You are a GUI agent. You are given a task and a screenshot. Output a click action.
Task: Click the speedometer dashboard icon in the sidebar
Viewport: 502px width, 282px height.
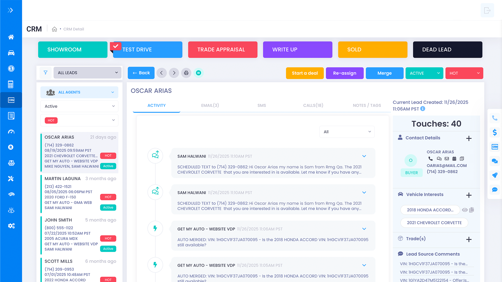[x=11, y=132]
